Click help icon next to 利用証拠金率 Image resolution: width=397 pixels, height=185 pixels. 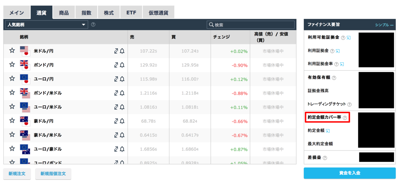pyautogui.click(x=336, y=64)
